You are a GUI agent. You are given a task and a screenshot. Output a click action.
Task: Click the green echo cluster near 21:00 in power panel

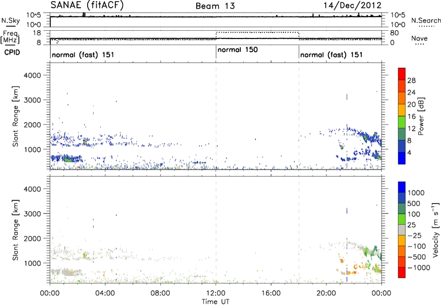pyautogui.click(x=341, y=147)
